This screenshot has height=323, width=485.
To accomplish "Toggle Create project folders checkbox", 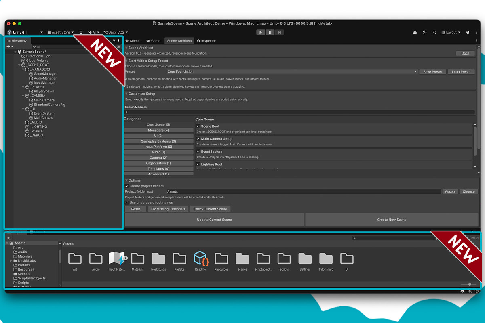I will click(127, 186).
